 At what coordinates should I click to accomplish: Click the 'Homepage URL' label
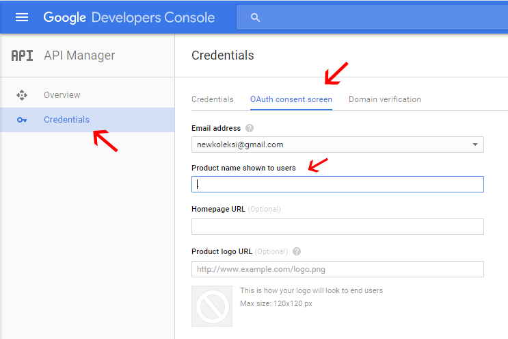[x=218, y=209]
